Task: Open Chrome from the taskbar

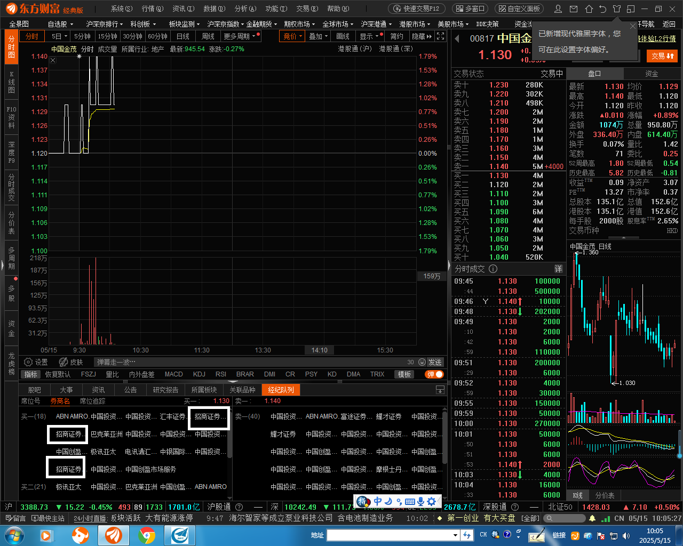Action: 147,535
